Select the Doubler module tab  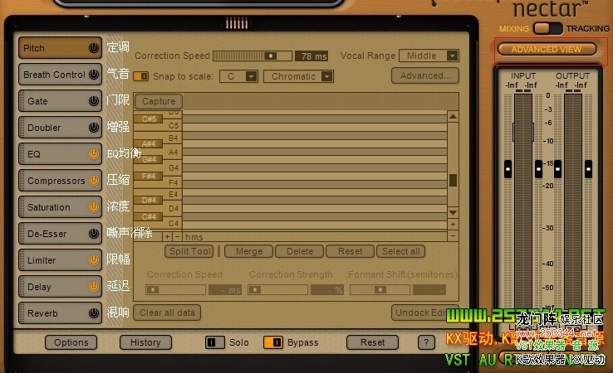coord(60,128)
